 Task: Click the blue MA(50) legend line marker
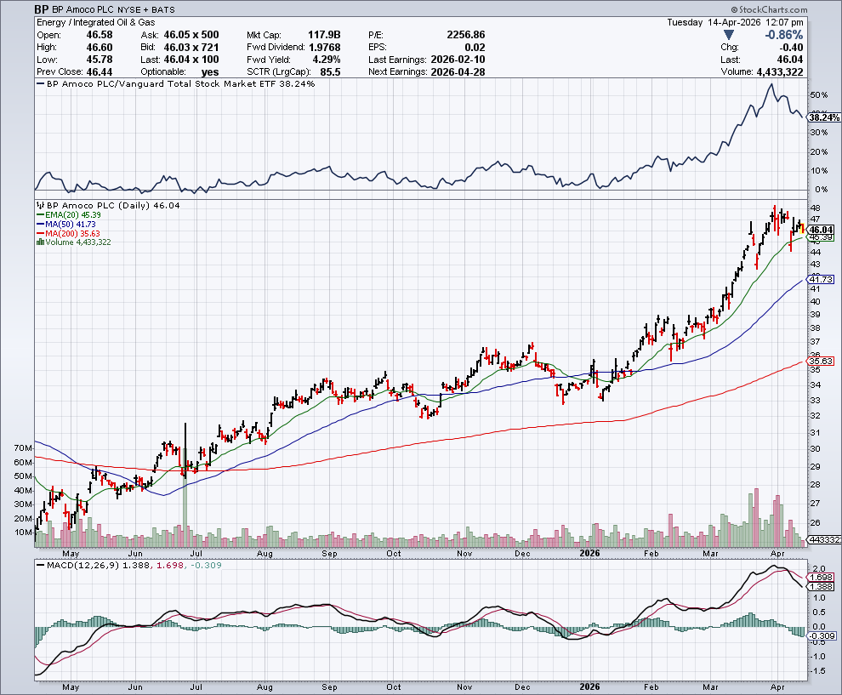coord(39,225)
